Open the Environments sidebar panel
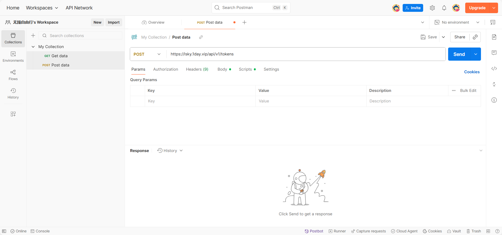 point(13,57)
